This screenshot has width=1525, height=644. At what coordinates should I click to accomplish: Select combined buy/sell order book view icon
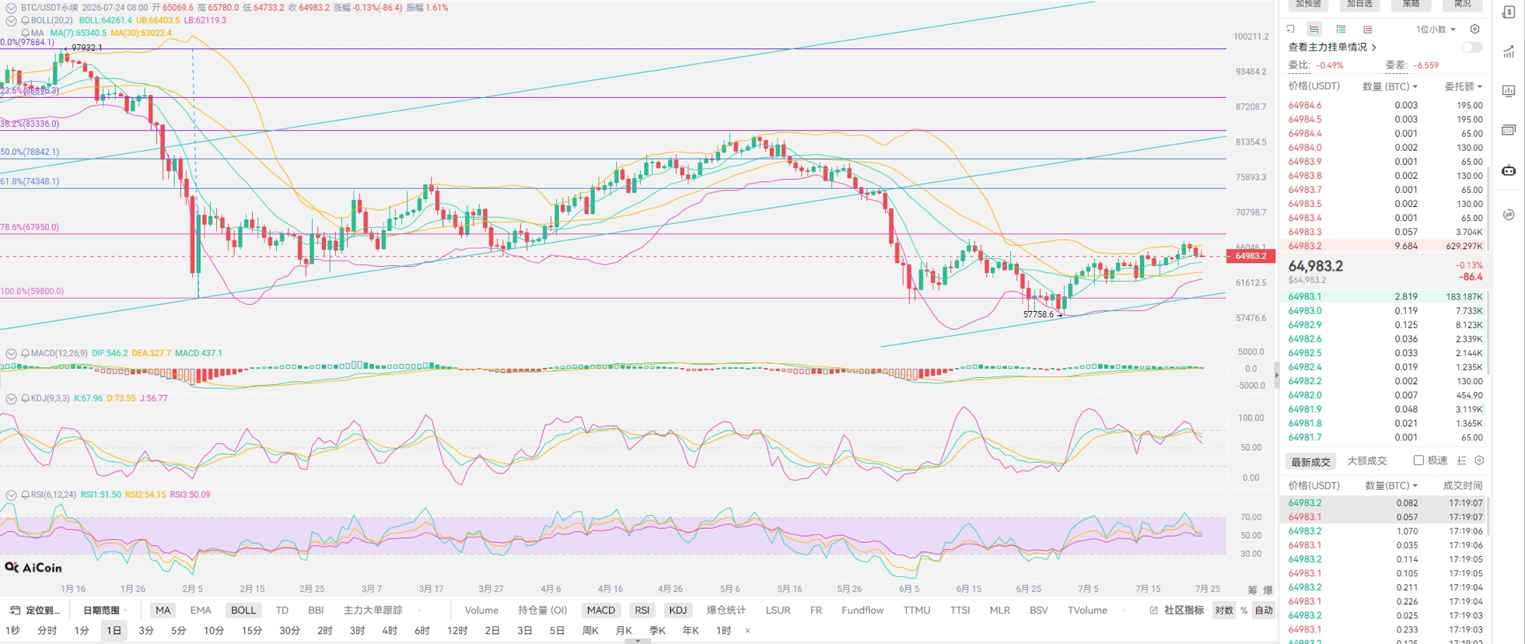1313,29
